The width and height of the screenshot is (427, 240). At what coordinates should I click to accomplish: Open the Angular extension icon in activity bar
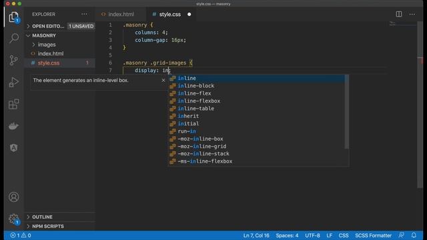(x=13, y=148)
